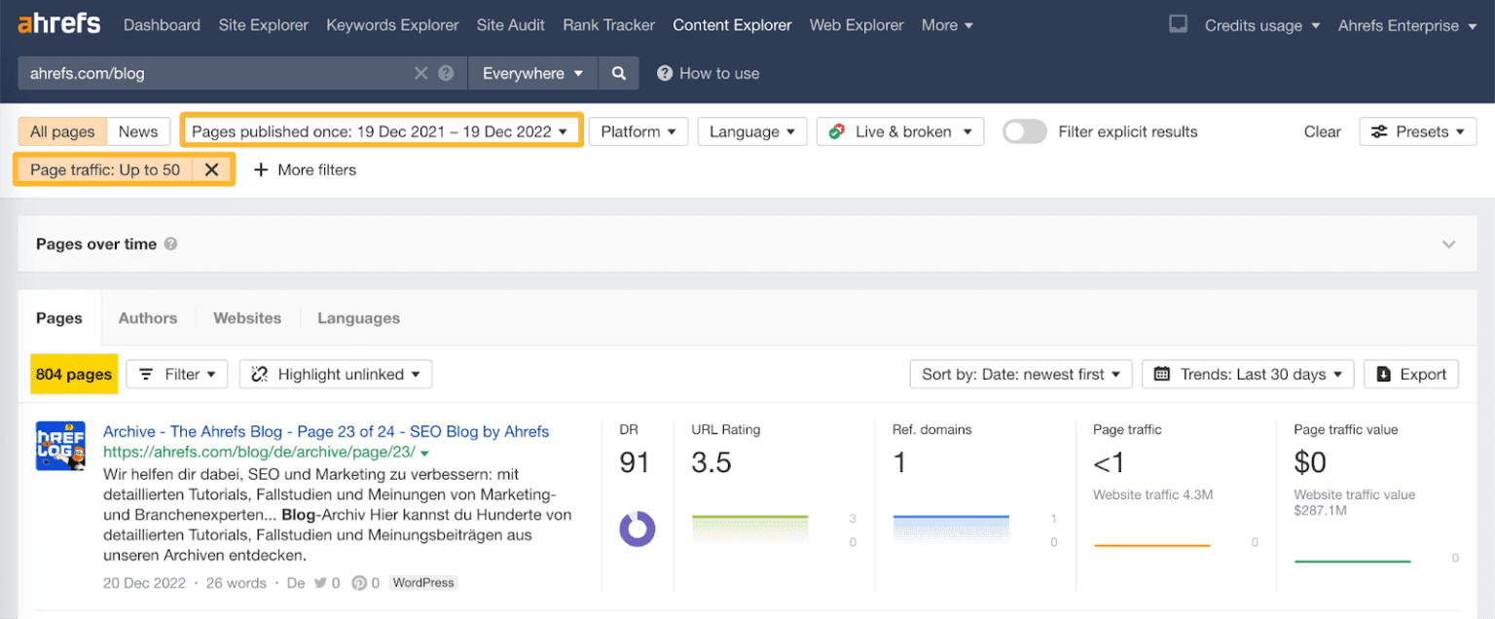Screen dimensions: 1495x619
Task: Expand the result URL dropdown arrow
Action: coord(425,453)
